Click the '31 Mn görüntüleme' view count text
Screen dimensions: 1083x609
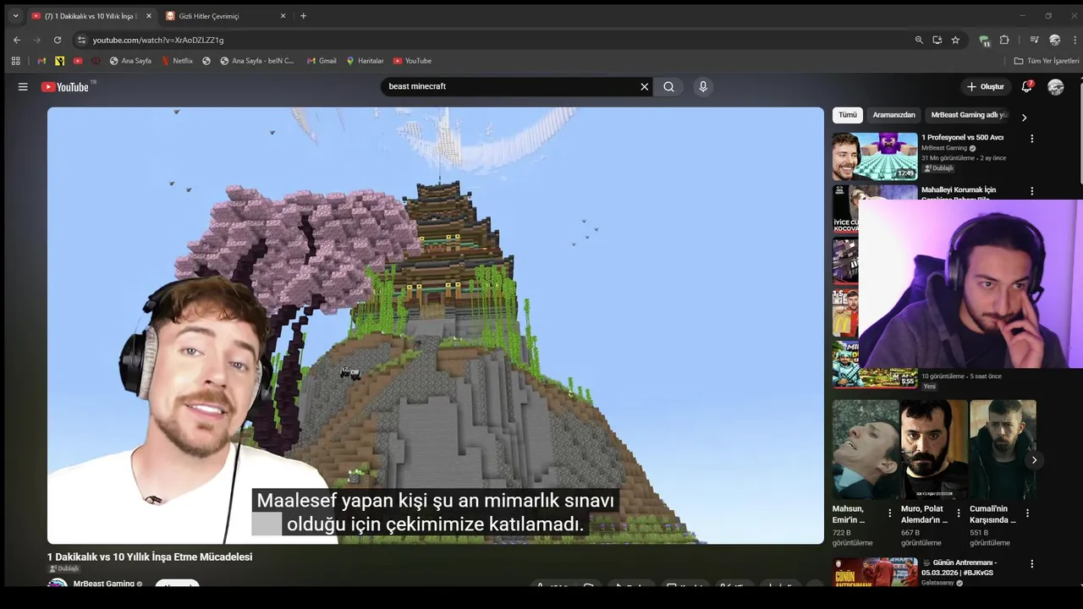[948, 158]
